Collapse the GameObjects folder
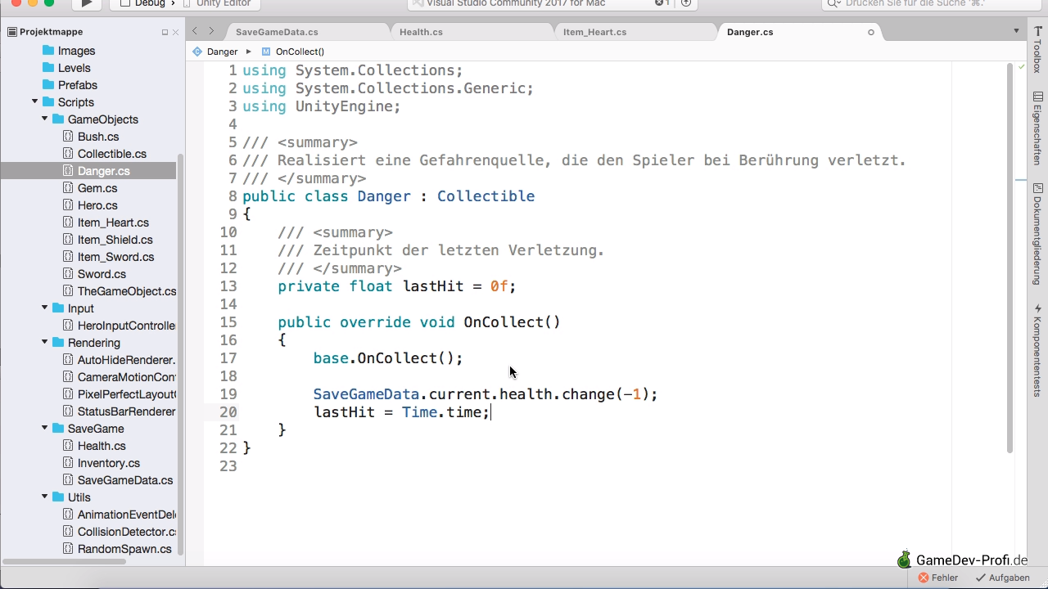Screen dimensions: 1048x589 (x=45, y=119)
